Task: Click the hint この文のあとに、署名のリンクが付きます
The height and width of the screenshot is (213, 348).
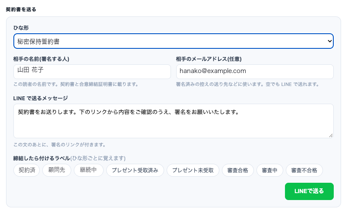Action: 59,145
